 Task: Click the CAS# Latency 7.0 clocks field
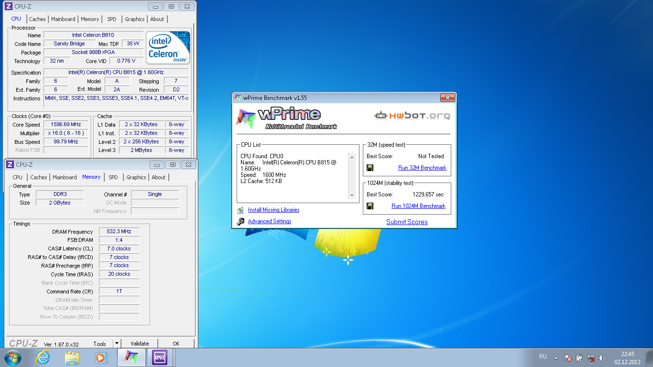[119, 248]
